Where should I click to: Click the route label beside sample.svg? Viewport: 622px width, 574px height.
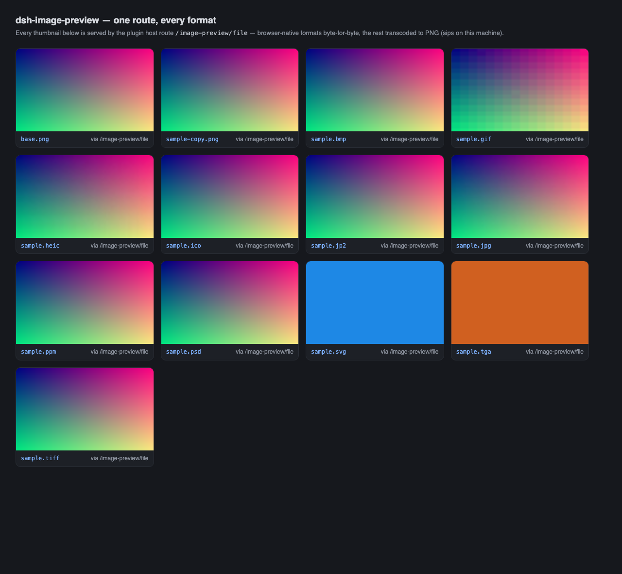(410, 352)
